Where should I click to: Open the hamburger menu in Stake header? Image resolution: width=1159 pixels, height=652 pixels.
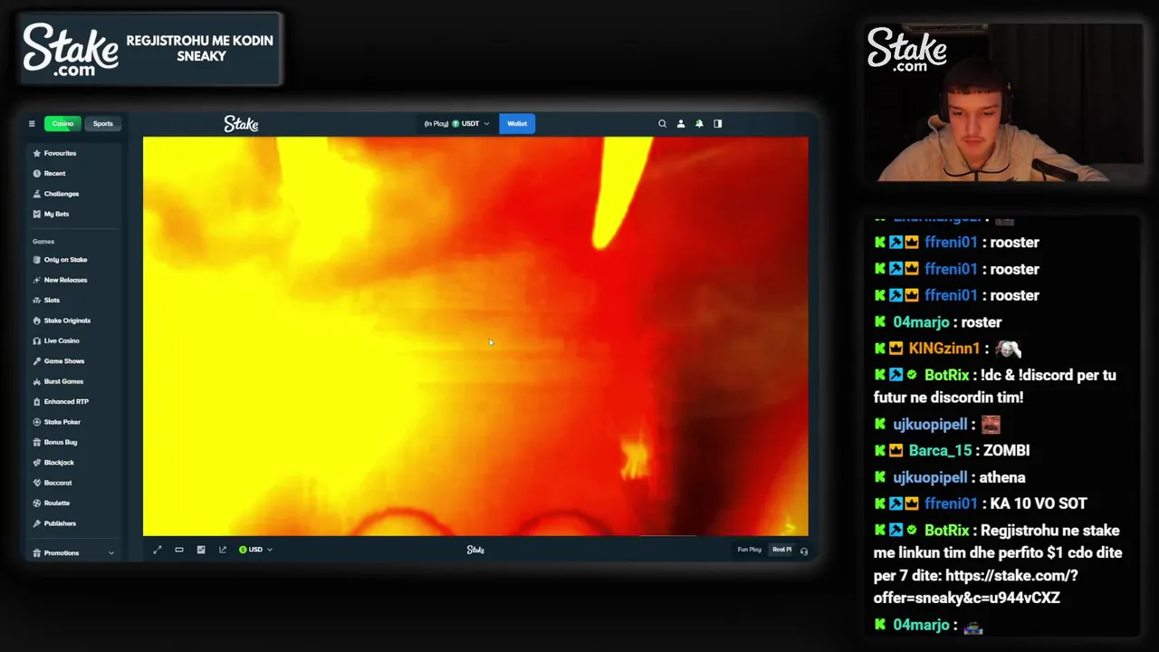tap(32, 124)
